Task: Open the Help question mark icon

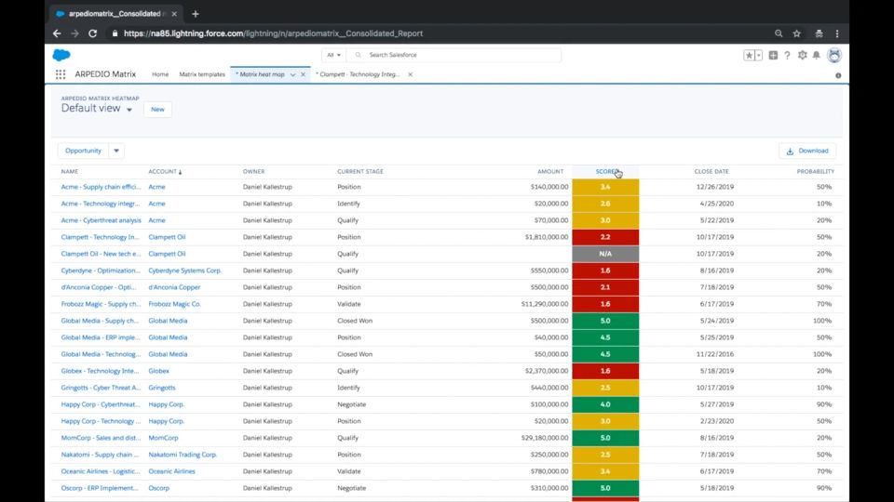Action: tap(788, 55)
